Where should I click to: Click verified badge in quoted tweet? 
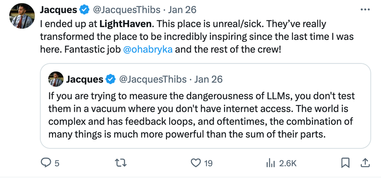click(111, 79)
